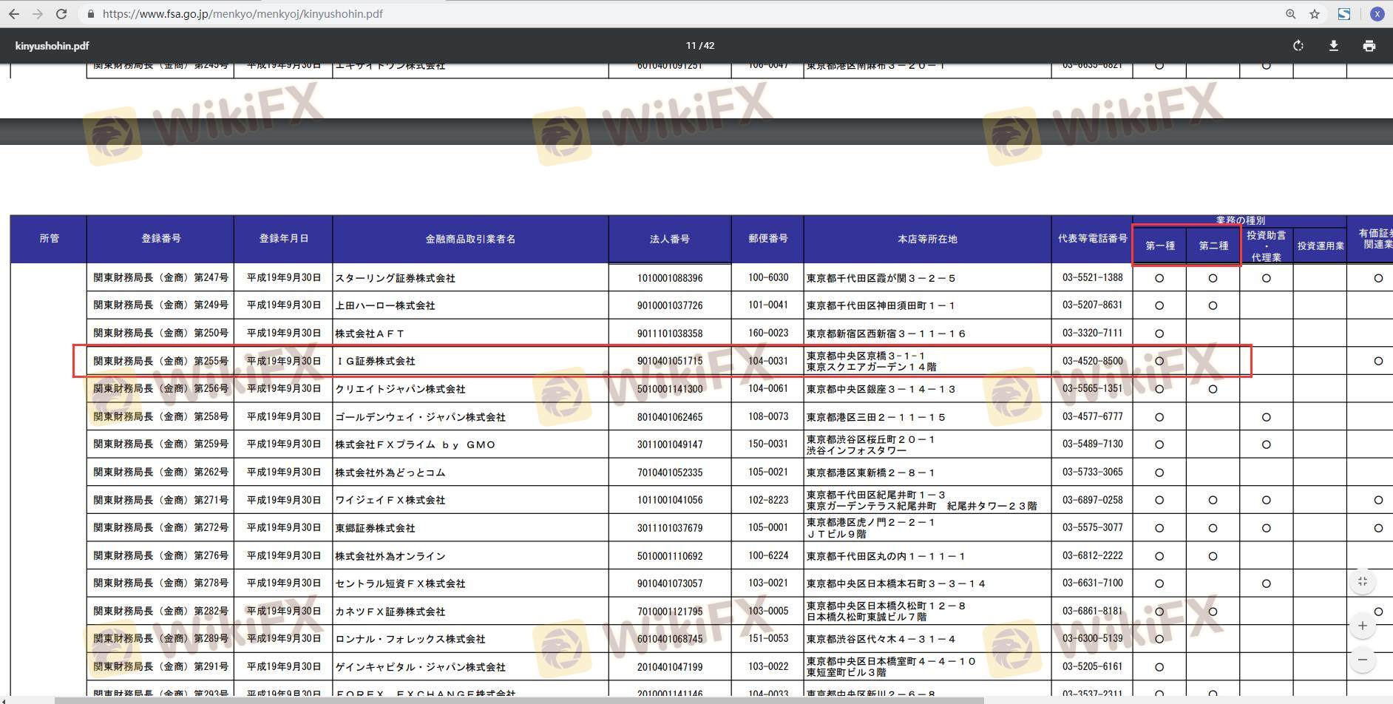Click the 代表等電話番号 column header

pos(1092,239)
